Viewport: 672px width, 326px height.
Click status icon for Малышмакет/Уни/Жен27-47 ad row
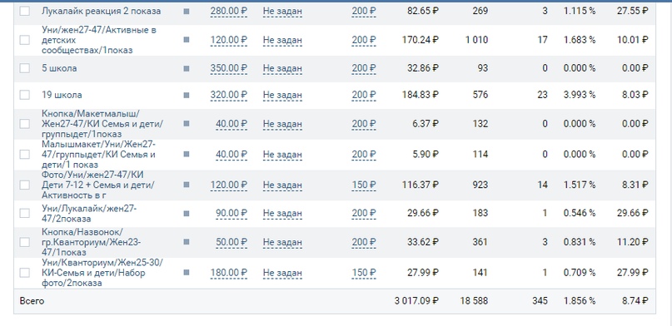click(186, 155)
